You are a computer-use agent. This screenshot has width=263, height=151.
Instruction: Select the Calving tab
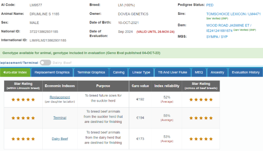119,72
